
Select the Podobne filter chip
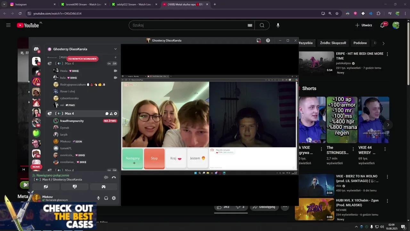[x=360, y=43]
